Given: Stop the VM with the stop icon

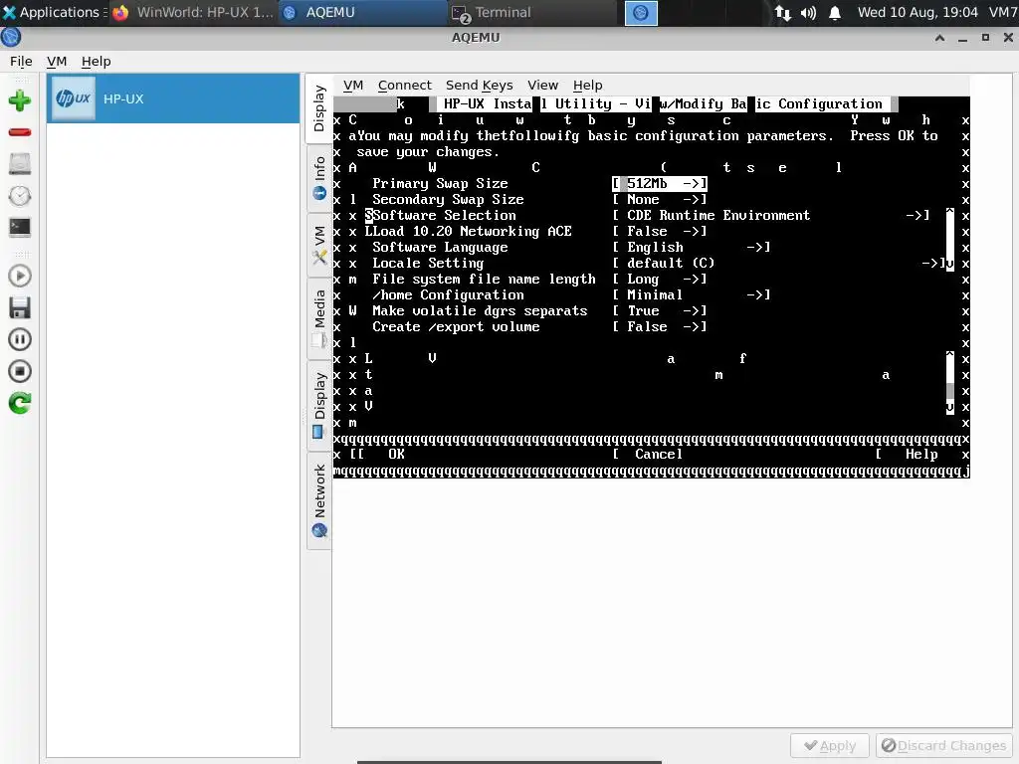Looking at the screenshot, I should pos(20,371).
